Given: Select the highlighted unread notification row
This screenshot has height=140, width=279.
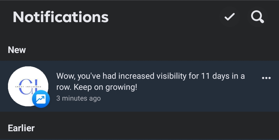Looking at the screenshot, I should tap(139, 86).
